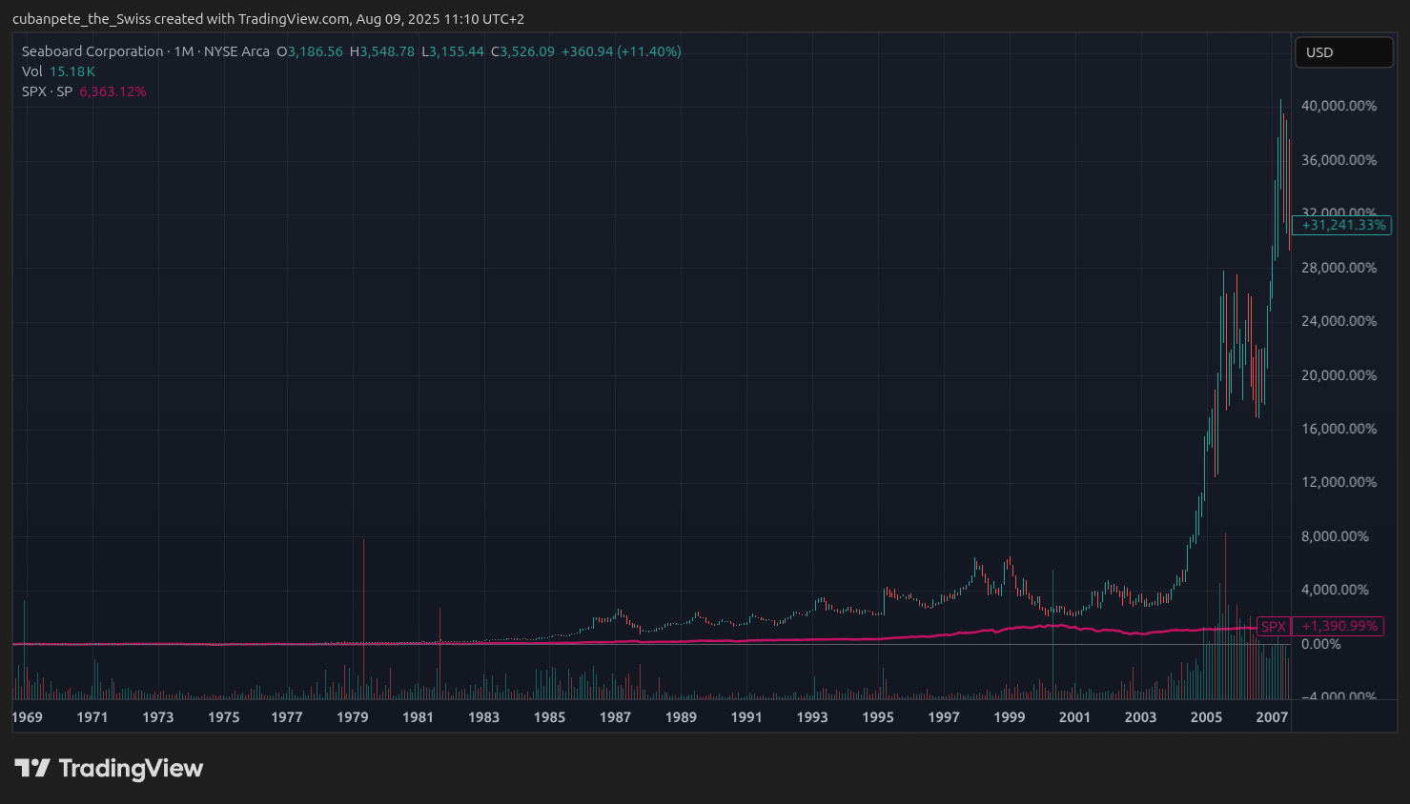Click the TradingView logo
This screenshot has width=1410, height=804.
(109, 769)
